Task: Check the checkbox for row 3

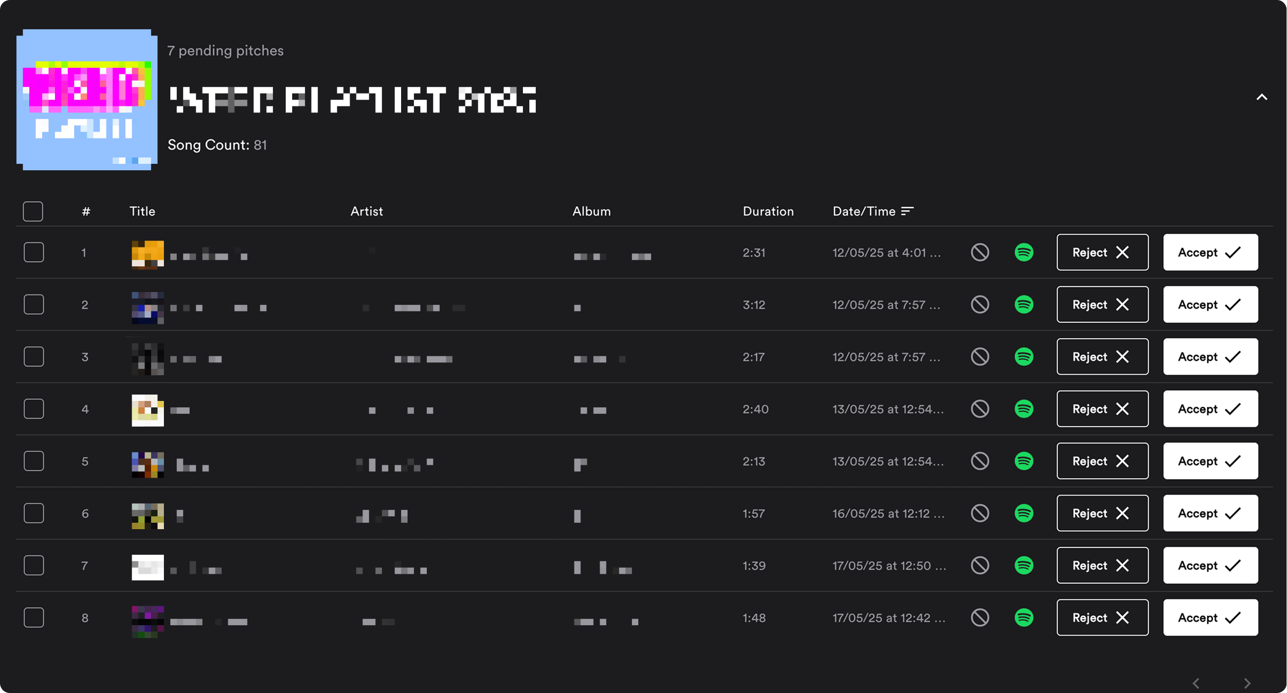Action: click(34, 356)
